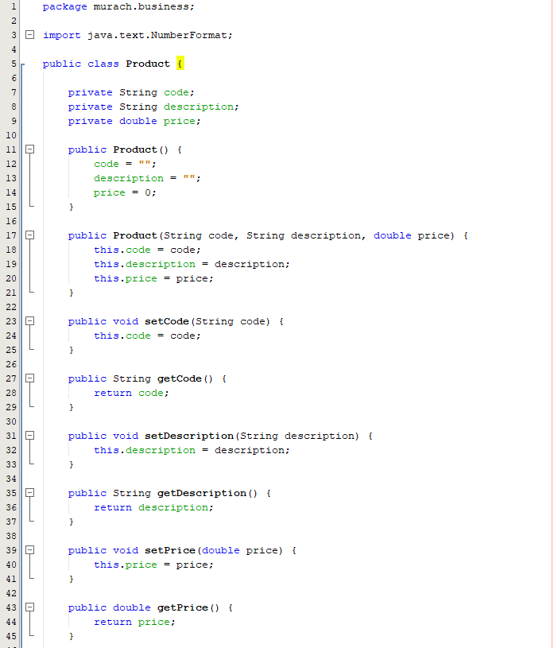Click 'price' in private double price declaration
Screen dimensions: 554x648
tap(179, 121)
